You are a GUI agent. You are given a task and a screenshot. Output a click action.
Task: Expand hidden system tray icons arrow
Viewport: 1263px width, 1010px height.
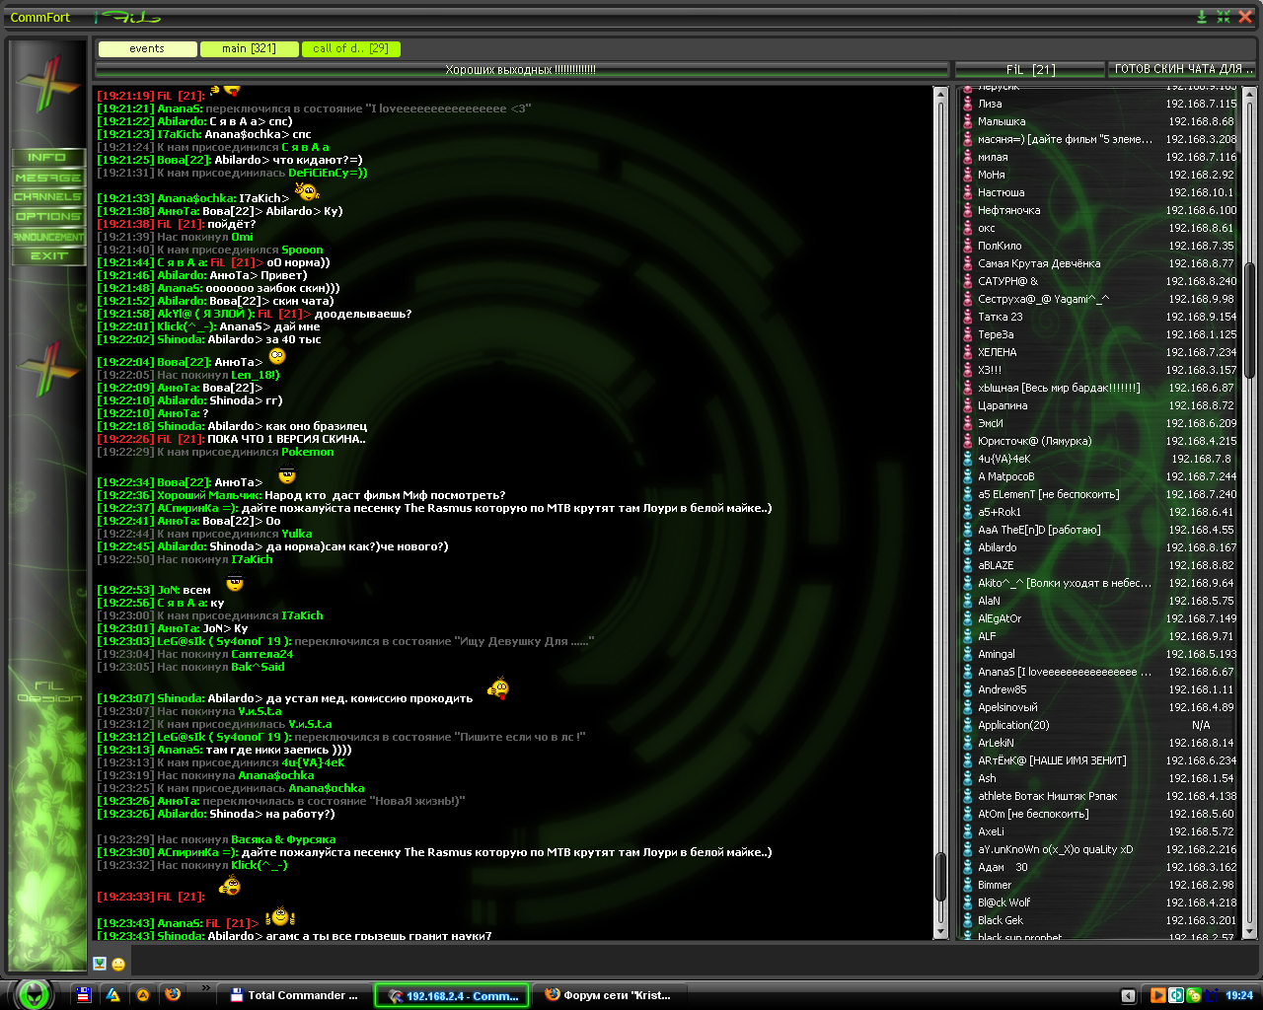pyautogui.click(x=1128, y=995)
